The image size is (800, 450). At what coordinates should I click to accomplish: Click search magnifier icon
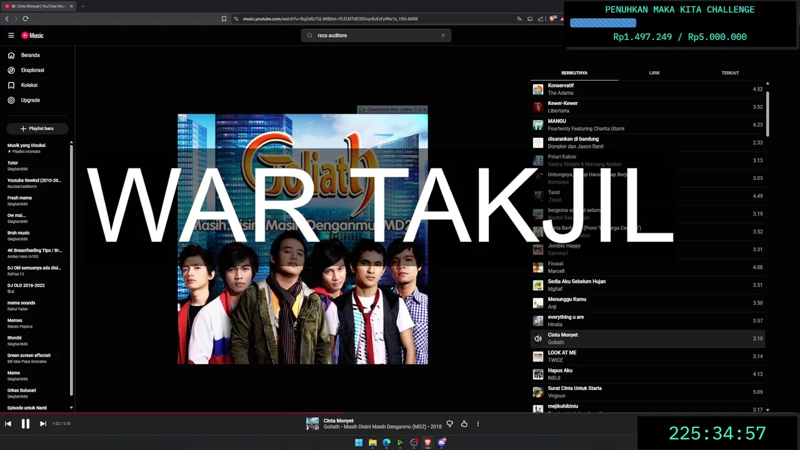tap(310, 36)
